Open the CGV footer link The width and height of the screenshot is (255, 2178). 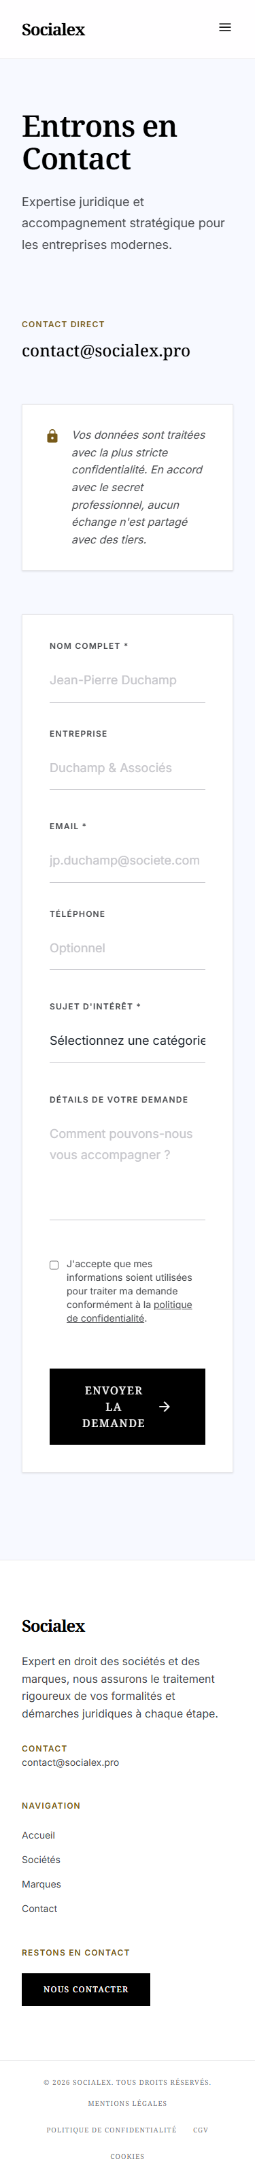200,2130
